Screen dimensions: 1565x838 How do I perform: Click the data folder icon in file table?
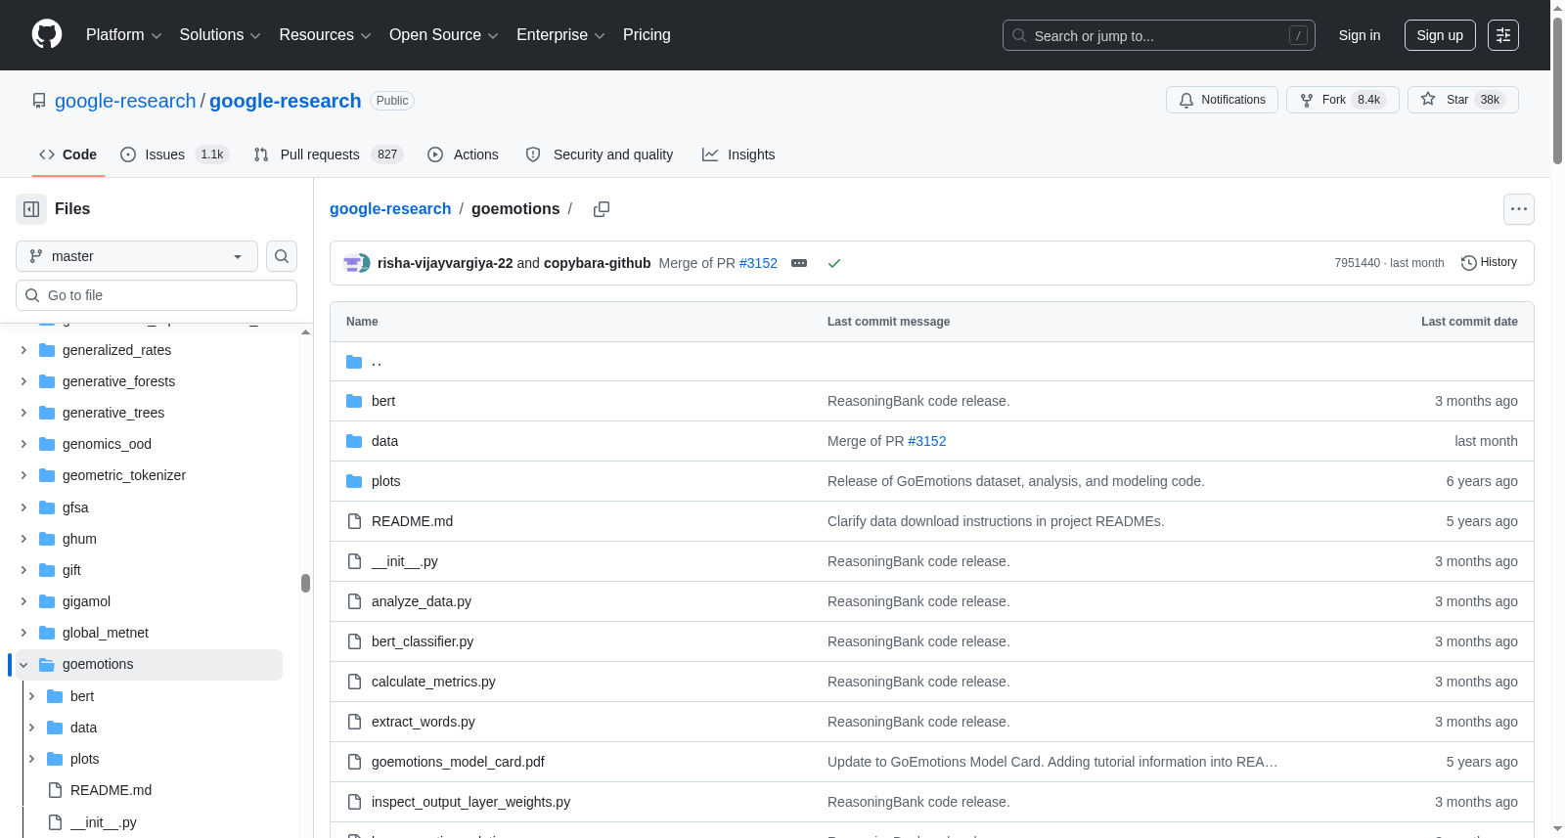(x=354, y=441)
